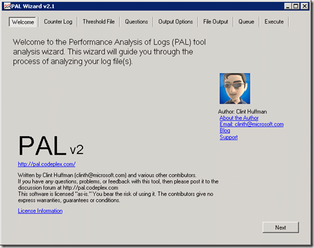Click the 'Author: Clint Huffman' label
Image resolution: width=314 pixels, height=248 pixels.
[242, 112]
